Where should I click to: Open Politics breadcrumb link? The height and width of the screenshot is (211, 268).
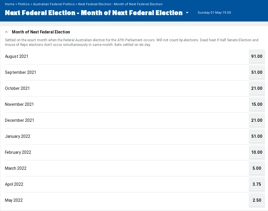pos(24,4)
